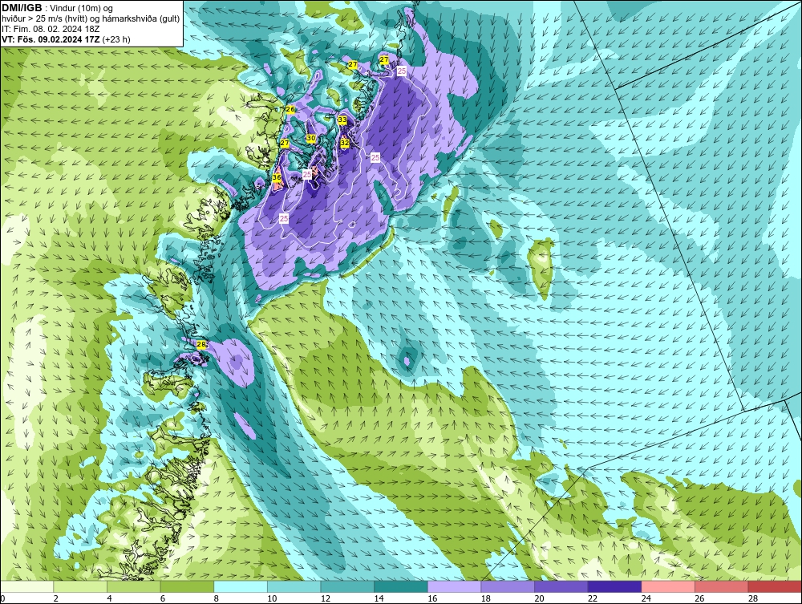The image size is (802, 604).
Task: Click the yellow gust label 26
Action: 290,109
